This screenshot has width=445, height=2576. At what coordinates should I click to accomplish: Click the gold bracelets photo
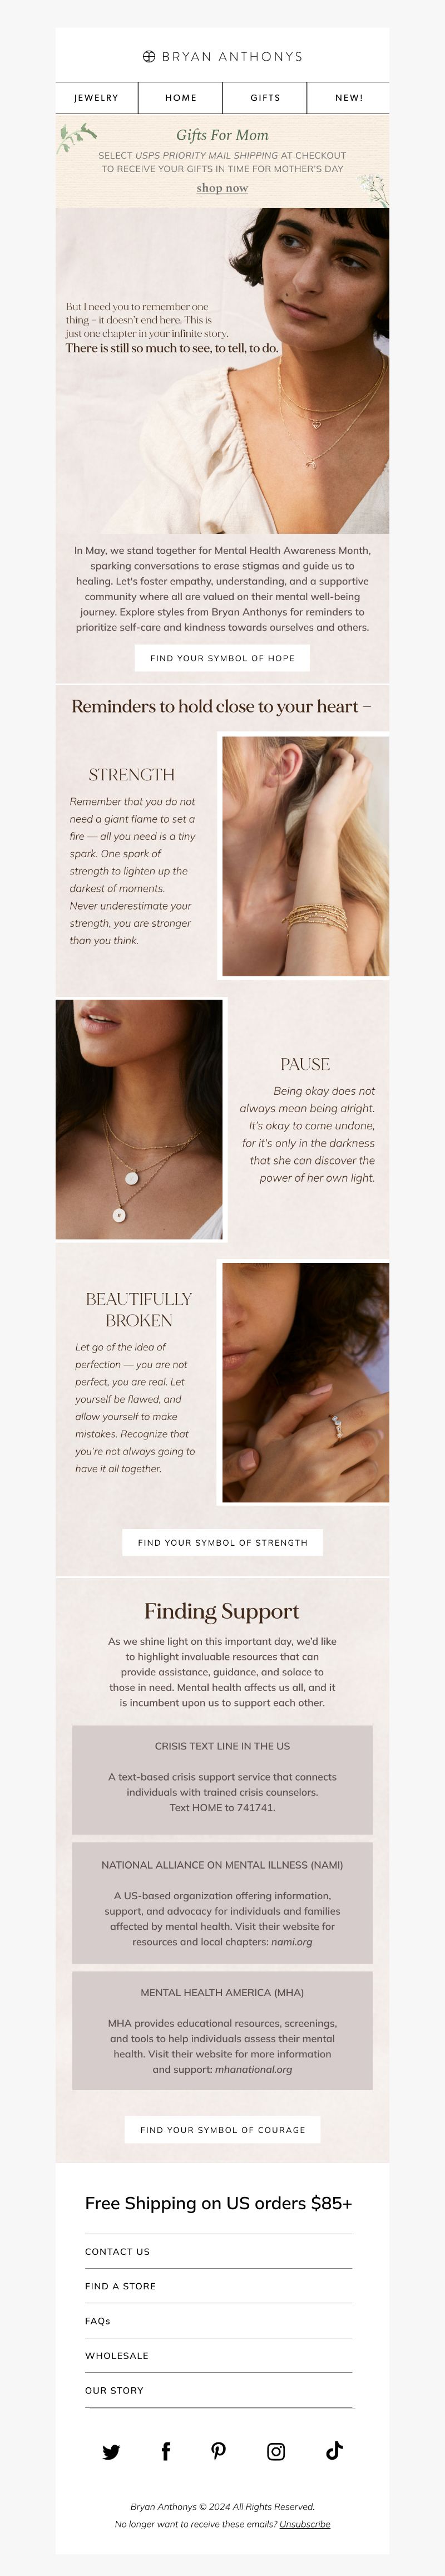[305, 856]
